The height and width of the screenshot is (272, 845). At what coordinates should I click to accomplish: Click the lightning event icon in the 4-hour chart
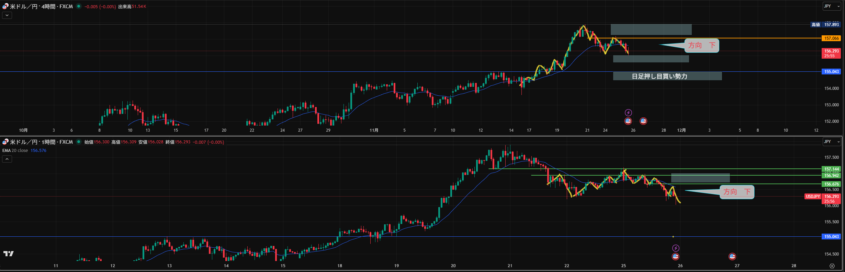628,113
